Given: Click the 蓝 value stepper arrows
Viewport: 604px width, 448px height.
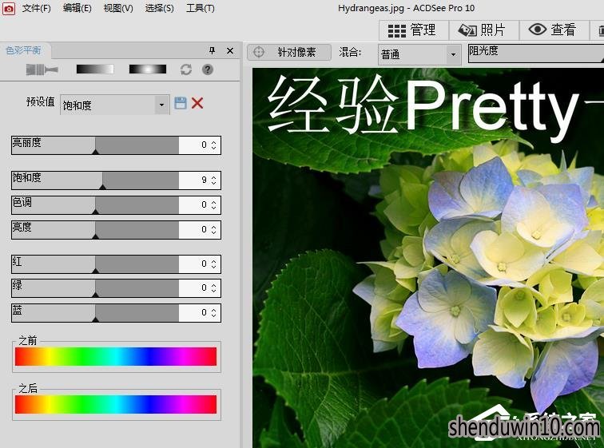Looking at the screenshot, I should (x=214, y=312).
